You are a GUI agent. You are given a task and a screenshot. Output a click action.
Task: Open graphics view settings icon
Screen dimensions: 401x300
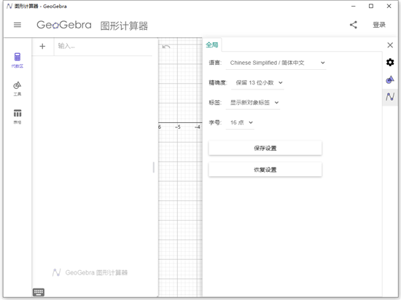click(x=390, y=79)
